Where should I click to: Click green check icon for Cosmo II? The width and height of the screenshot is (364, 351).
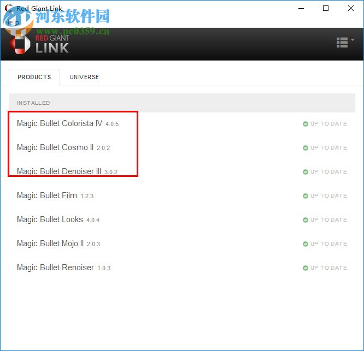pyautogui.click(x=306, y=148)
